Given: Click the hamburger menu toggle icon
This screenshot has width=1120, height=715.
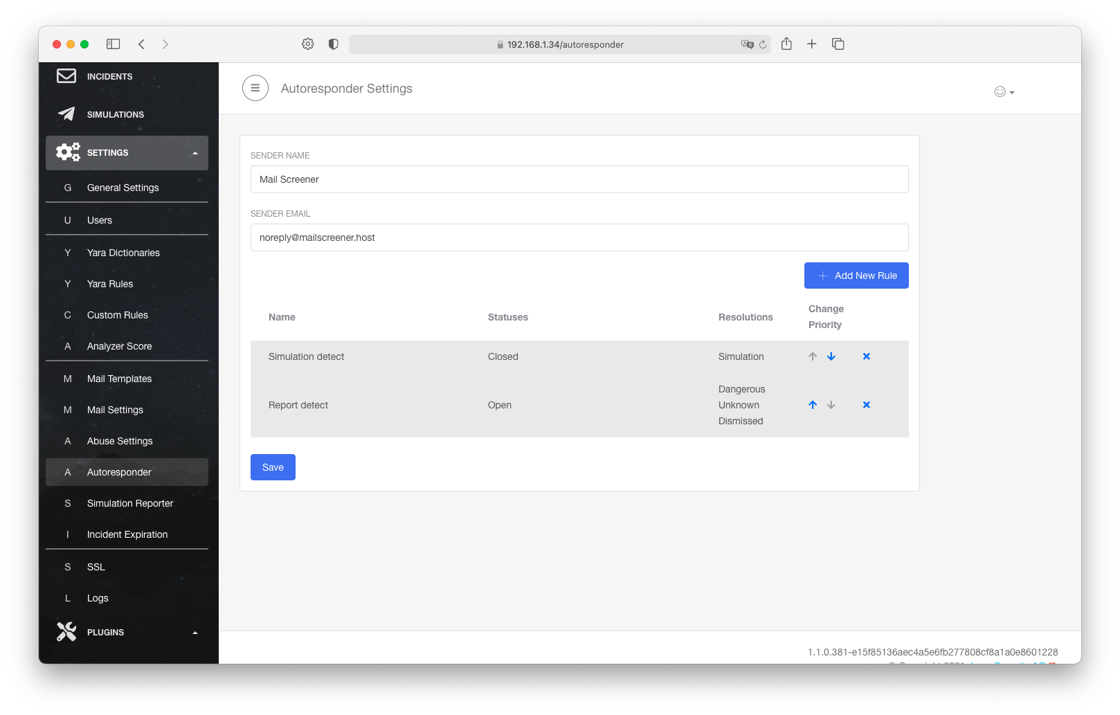Looking at the screenshot, I should click(255, 88).
